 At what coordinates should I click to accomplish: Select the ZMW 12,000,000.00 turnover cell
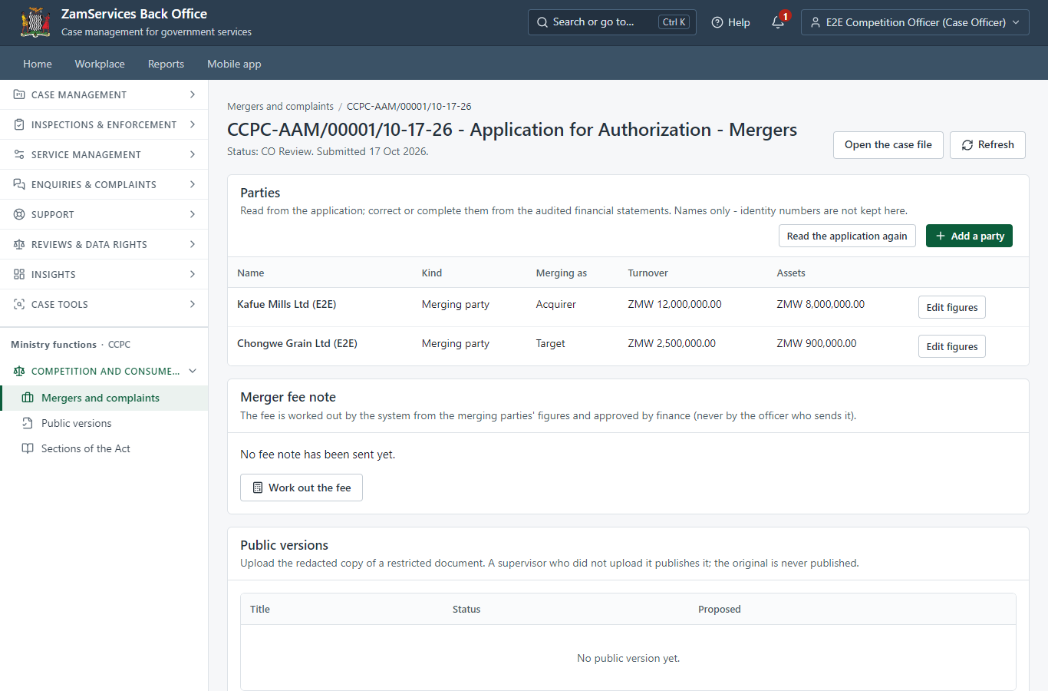(674, 304)
